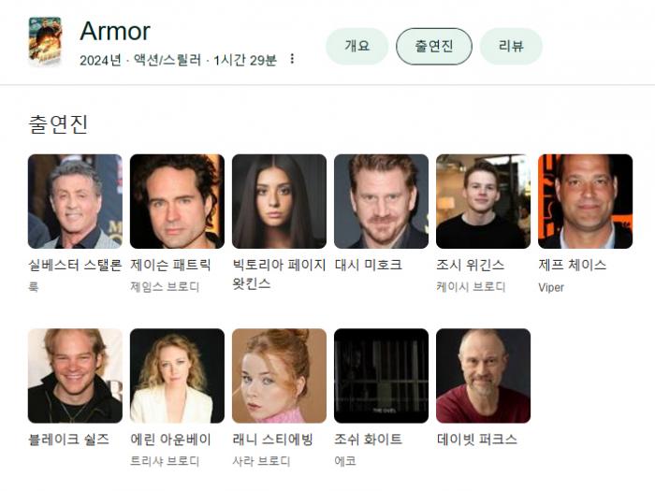The height and width of the screenshot is (491, 655).
Task: Open 실베스터 스탤론 cast photo
Action: 75,201
